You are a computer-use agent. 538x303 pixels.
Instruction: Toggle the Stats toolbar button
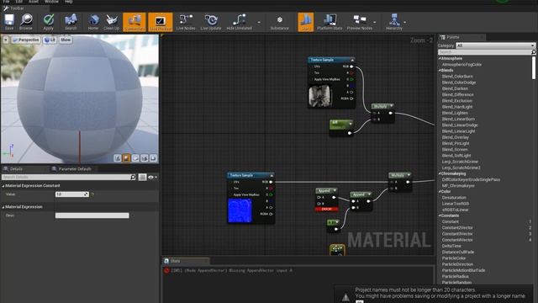point(306,22)
